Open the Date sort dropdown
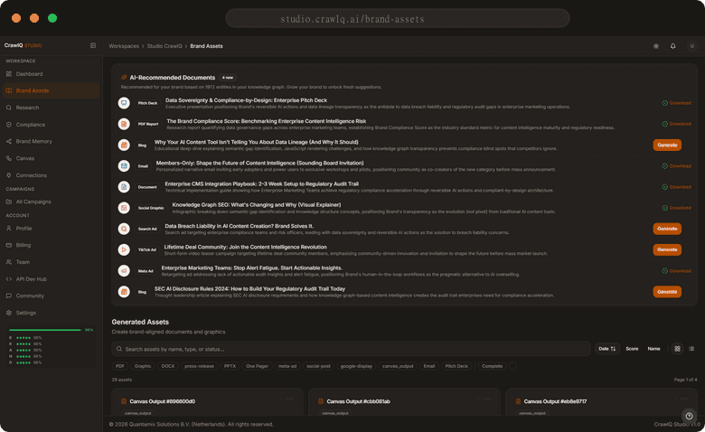 click(607, 349)
